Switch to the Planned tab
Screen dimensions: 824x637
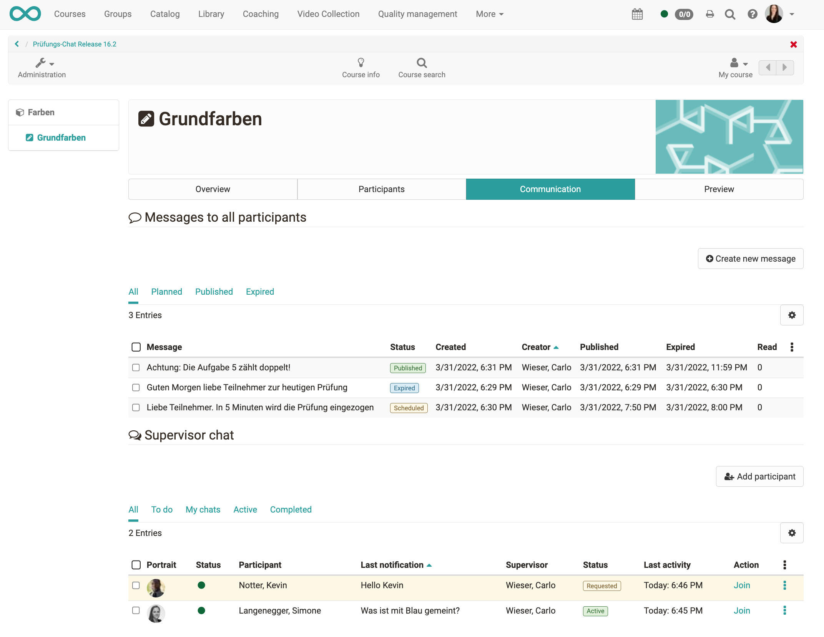pyautogui.click(x=167, y=292)
